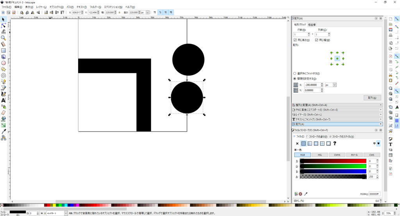
Task: Select the Bezier pen tool
Action: [3, 88]
